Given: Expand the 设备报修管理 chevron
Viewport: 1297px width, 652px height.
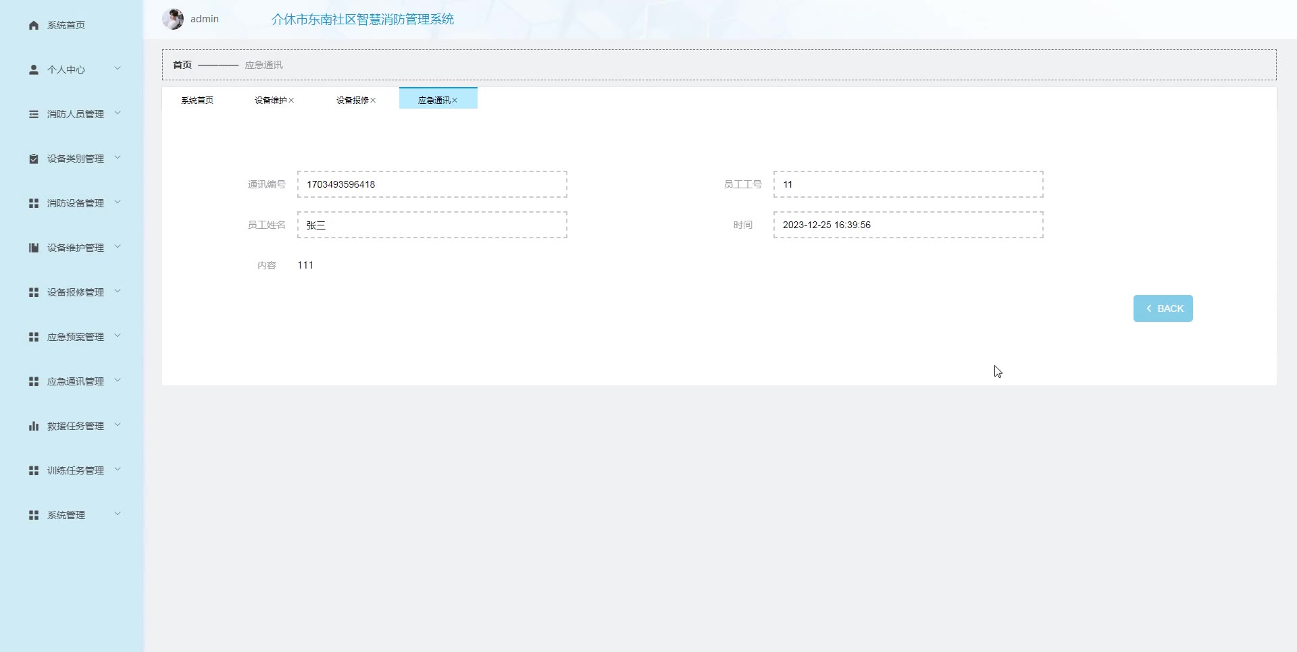Looking at the screenshot, I should pos(118,292).
